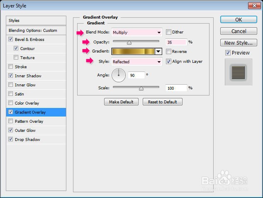Enable the Color Overlay checkbox
This screenshot has width=263, height=198.
pos(10,103)
